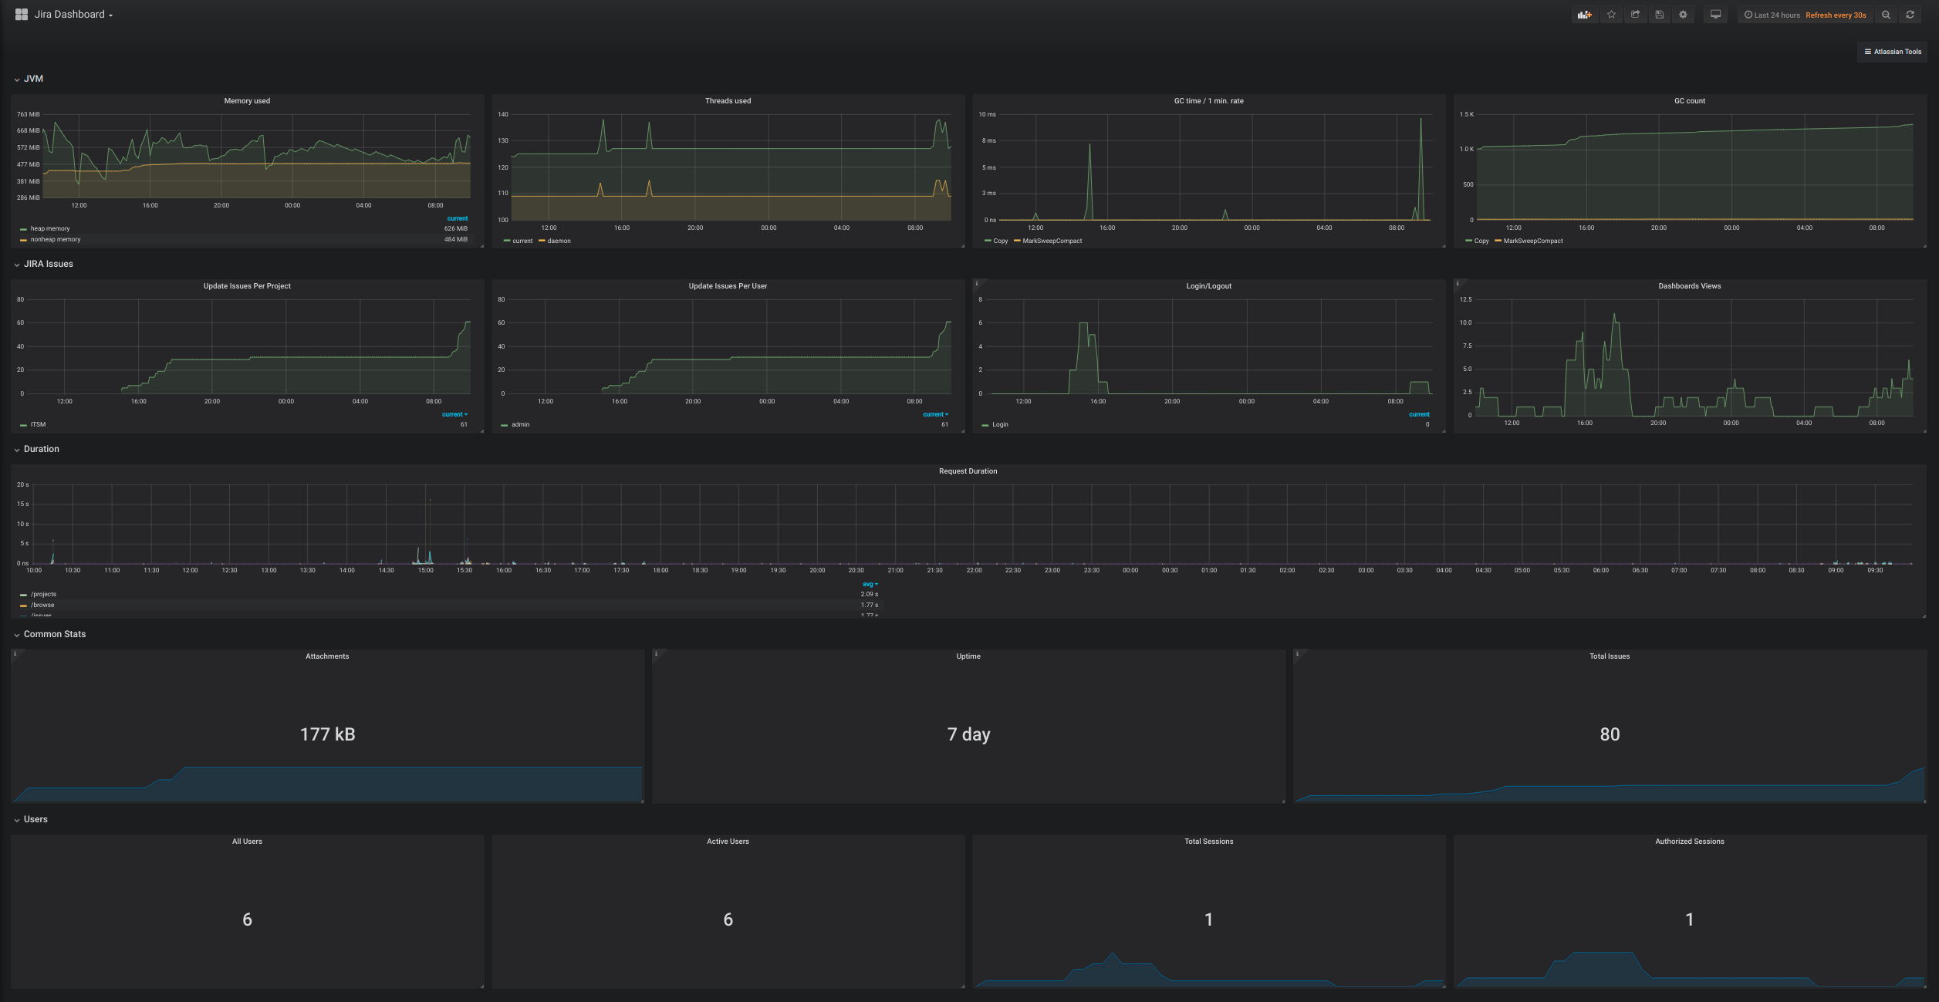1939x1002 pixels.
Task: Click the Attachments 177 kB stat value
Action: click(x=327, y=734)
